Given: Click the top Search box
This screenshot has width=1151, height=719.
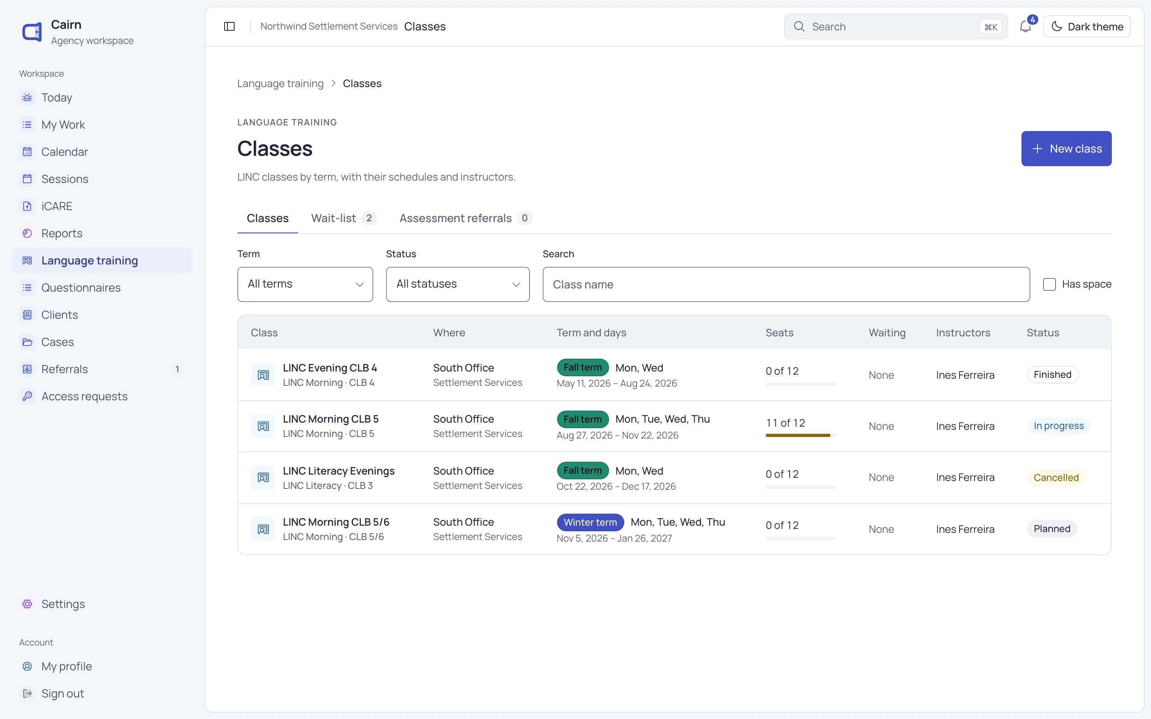Looking at the screenshot, I should point(896,27).
